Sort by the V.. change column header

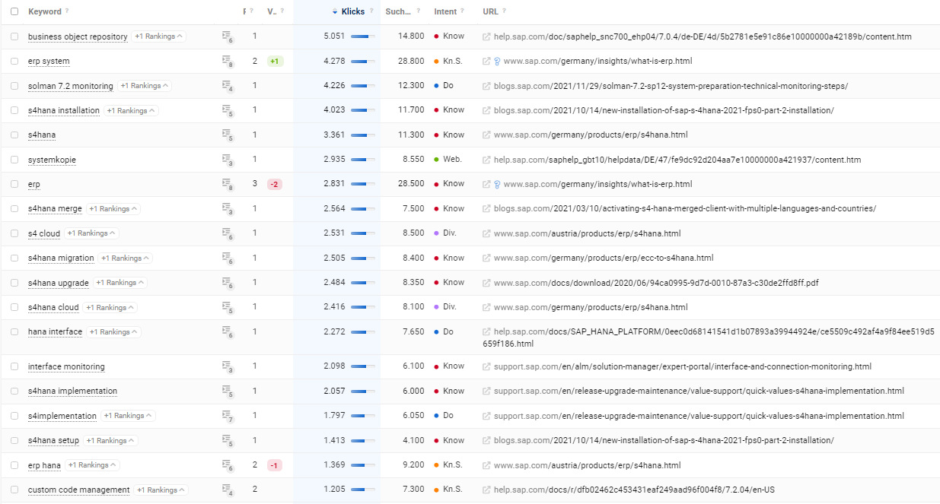pos(272,11)
